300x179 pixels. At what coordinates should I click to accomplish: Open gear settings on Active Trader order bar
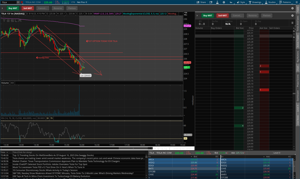point(292,15)
